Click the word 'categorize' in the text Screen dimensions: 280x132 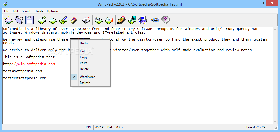[44, 39]
